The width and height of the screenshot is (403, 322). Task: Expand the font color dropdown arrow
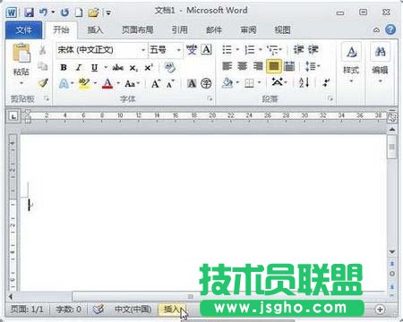coord(118,83)
